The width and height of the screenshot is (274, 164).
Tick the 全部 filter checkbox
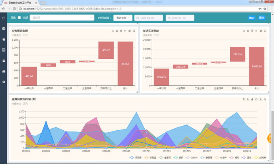(x=20, y=17)
